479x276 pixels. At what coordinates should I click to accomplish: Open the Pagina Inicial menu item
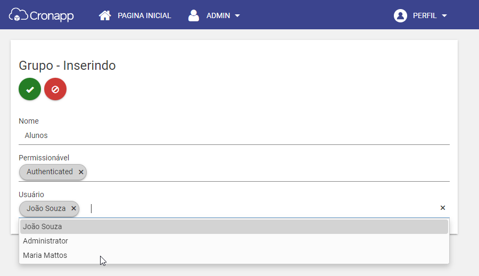tap(144, 15)
